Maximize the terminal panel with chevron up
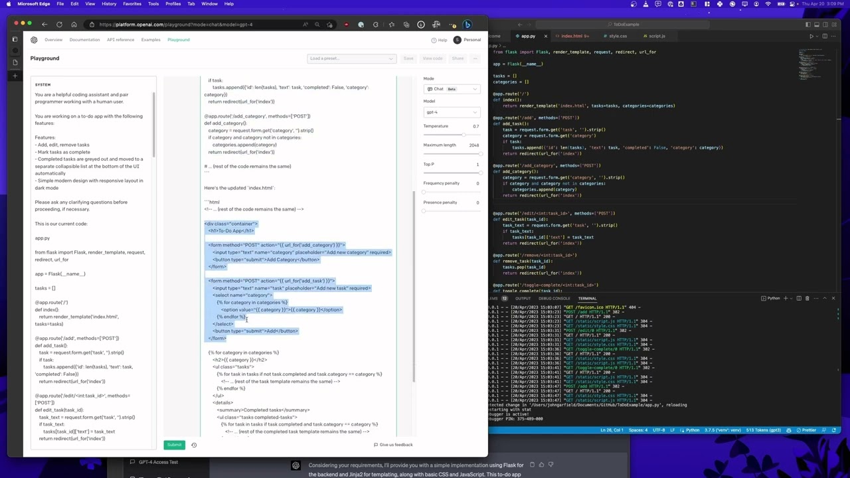 click(825, 298)
